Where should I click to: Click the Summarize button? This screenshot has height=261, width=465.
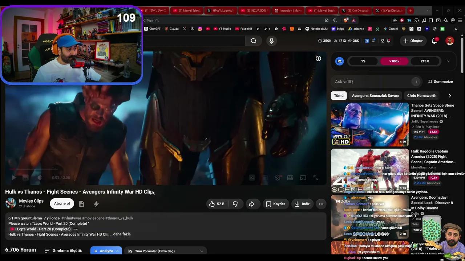440,82
